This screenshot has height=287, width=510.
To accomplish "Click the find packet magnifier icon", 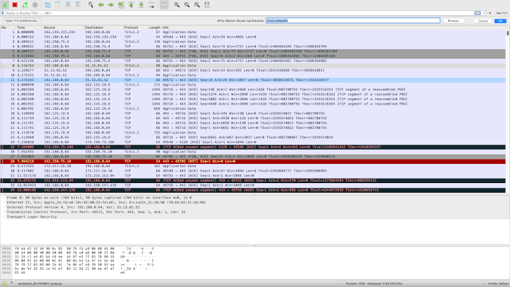I will pos(91,4).
